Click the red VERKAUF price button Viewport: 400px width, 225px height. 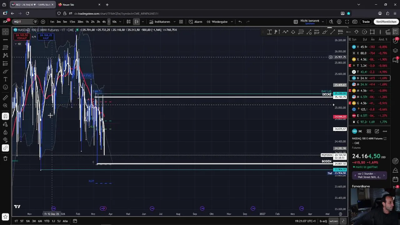(22, 37)
